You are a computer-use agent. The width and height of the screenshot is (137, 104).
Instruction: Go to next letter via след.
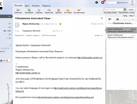pos(131,16)
